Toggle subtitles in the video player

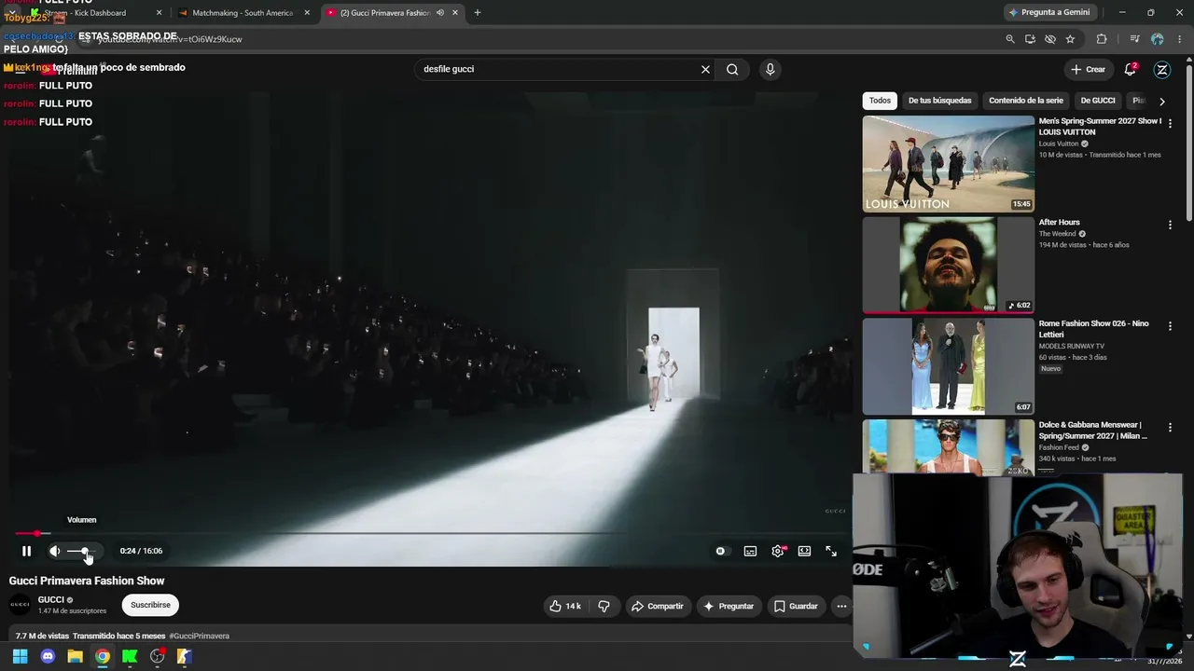[750, 551]
